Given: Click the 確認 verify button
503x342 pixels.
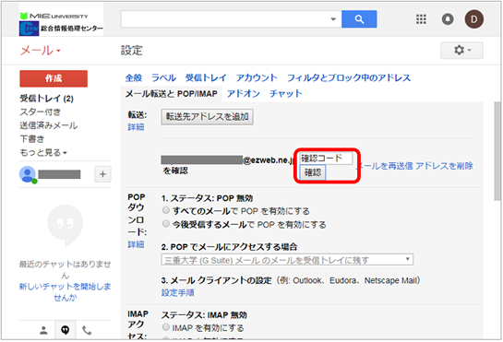Looking at the screenshot, I should (313, 172).
